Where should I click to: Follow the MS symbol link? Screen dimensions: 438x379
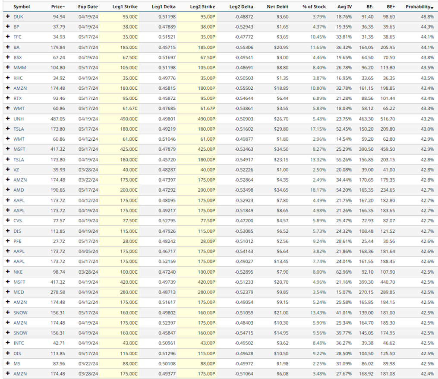[x=17, y=364]
